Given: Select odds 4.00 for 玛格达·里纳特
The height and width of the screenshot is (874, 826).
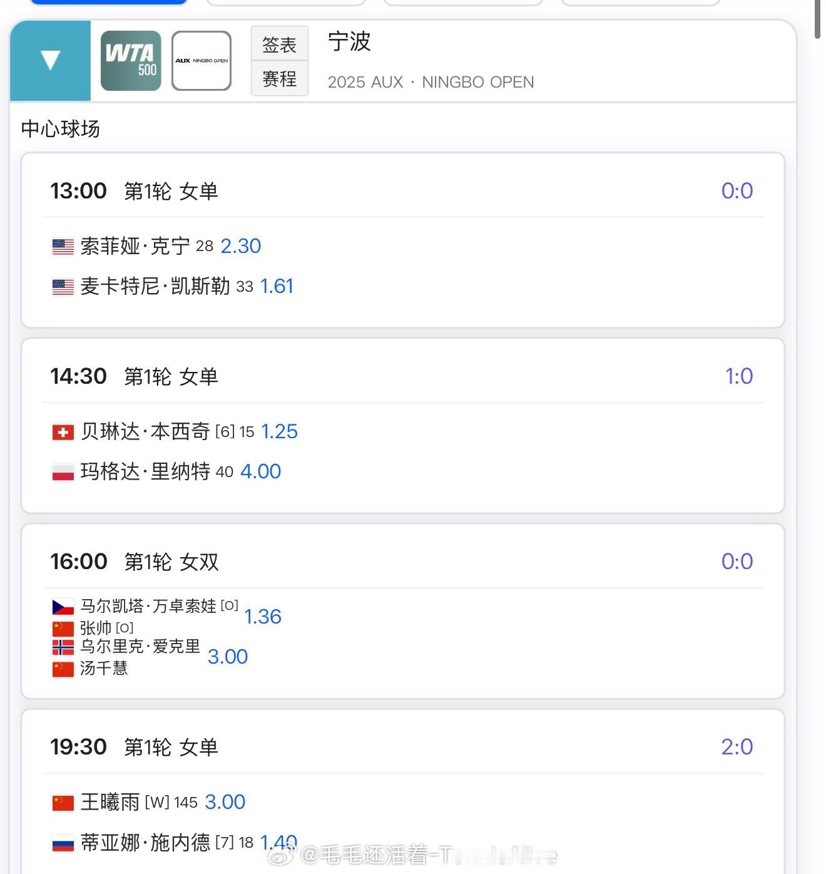Looking at the screenshot, I should 260,471.
